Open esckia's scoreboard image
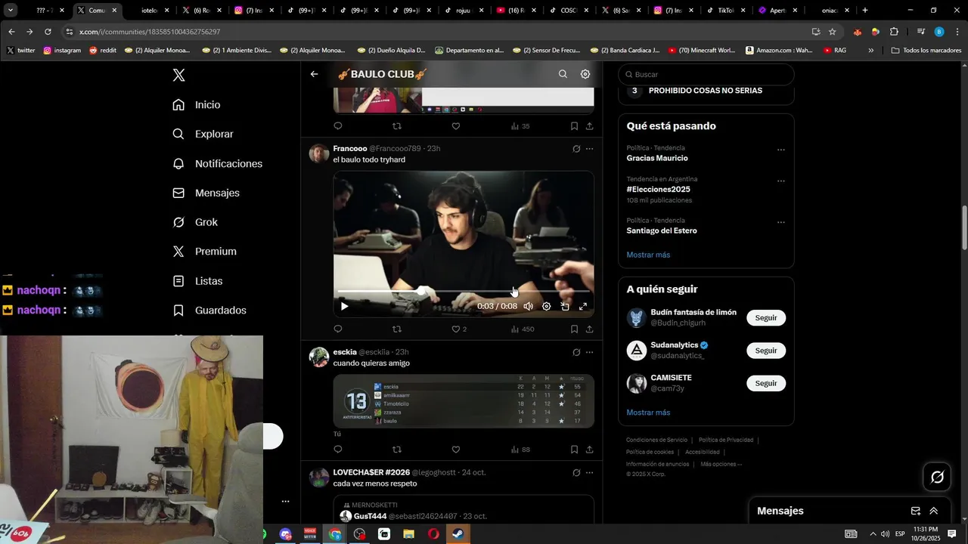 click(x=464, y=401)
